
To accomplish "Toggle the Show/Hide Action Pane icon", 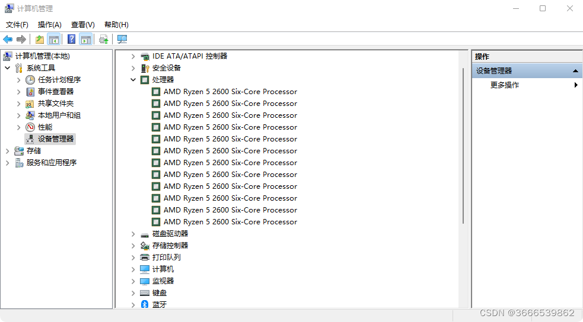I will [x=86, y=39].
